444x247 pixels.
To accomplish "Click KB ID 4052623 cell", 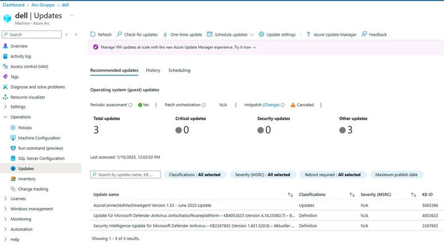I will coord(430,215).
